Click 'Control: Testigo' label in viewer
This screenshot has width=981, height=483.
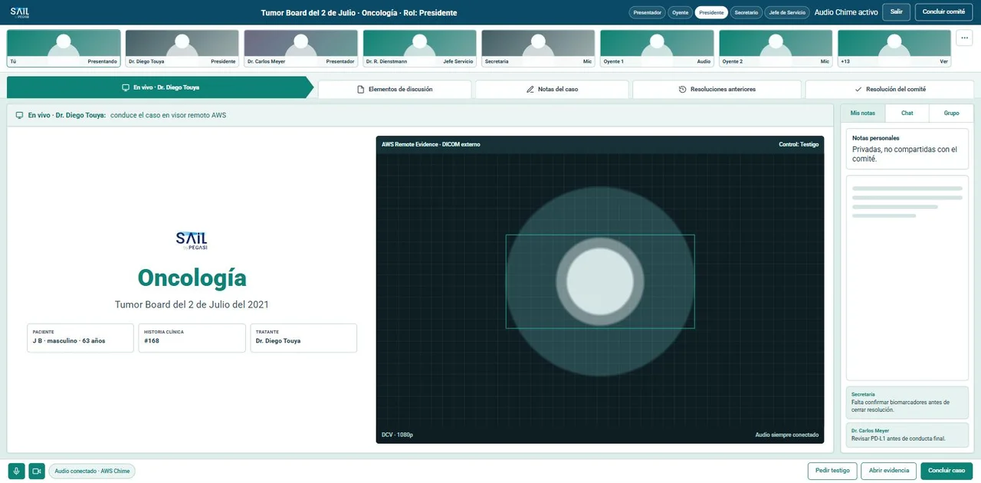pyautogui.click(x=798, y=144)
